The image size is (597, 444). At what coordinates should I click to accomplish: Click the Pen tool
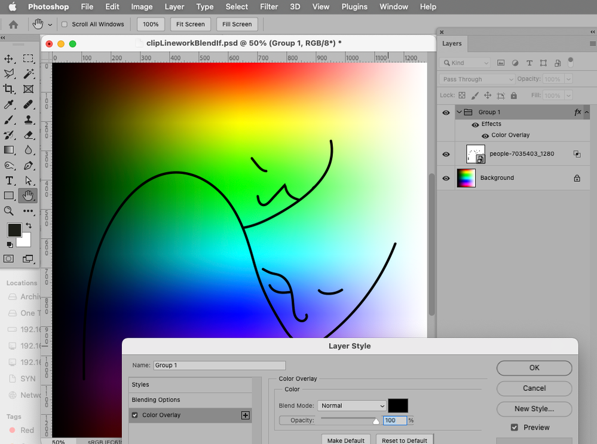pos(28,166)
